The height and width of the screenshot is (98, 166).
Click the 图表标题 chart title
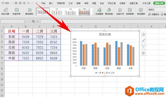pyautogui.click(x=105, y=34)
